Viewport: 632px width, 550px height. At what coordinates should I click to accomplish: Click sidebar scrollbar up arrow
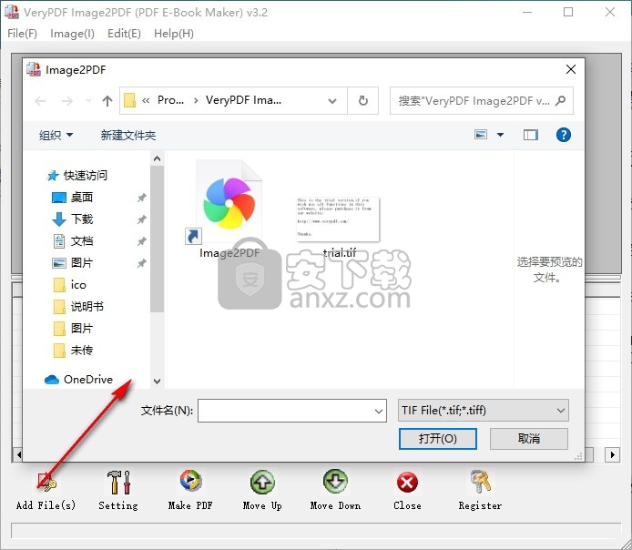point(158,158)
